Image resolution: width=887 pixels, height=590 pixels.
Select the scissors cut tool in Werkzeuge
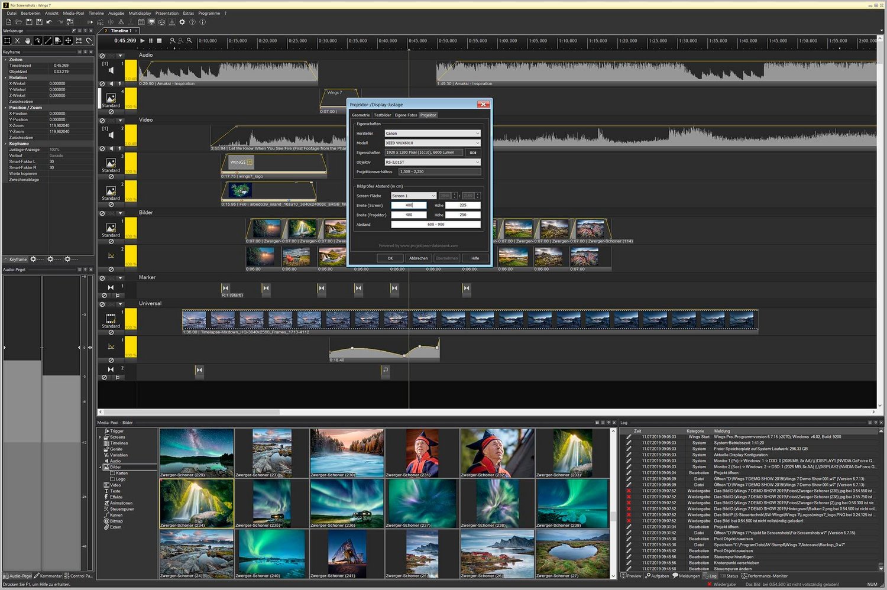tap(17, 41)
